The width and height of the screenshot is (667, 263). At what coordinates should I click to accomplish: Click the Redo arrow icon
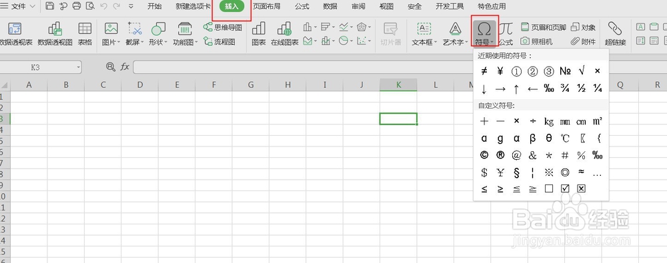click(116, 6)
